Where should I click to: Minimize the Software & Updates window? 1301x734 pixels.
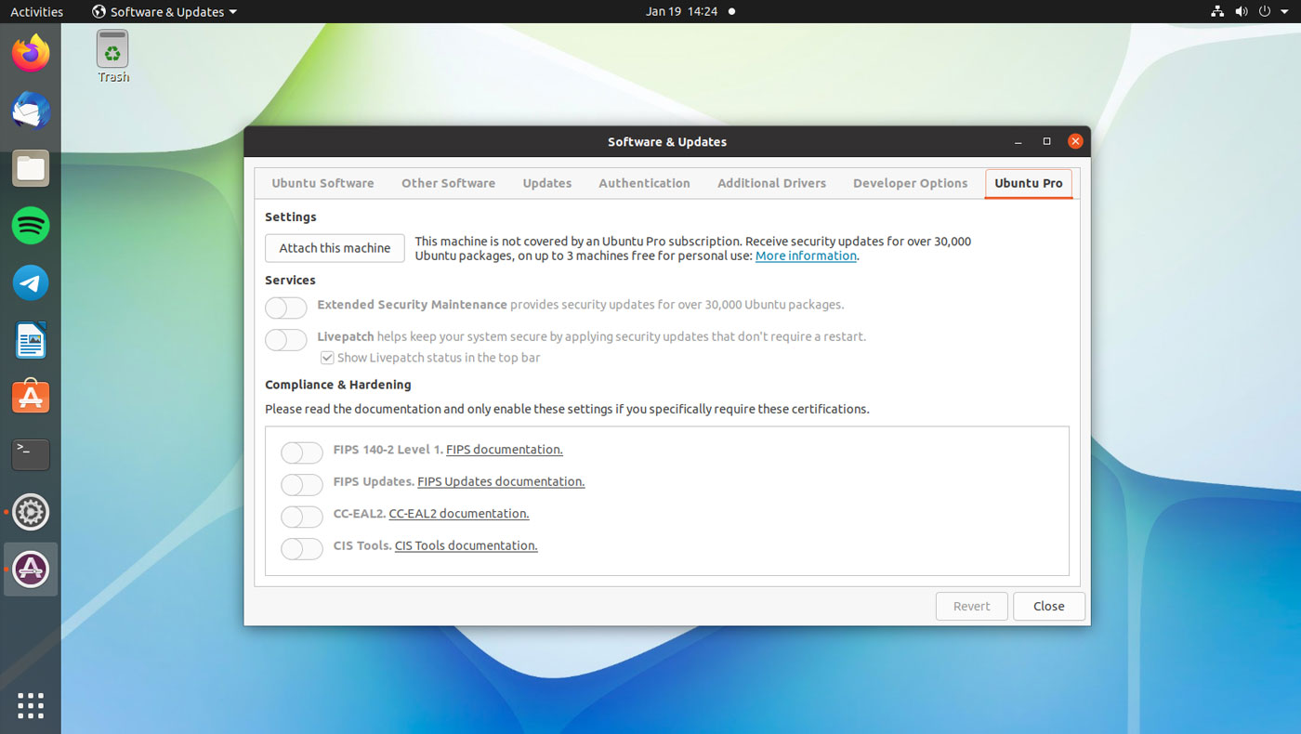click(1018, 142)
